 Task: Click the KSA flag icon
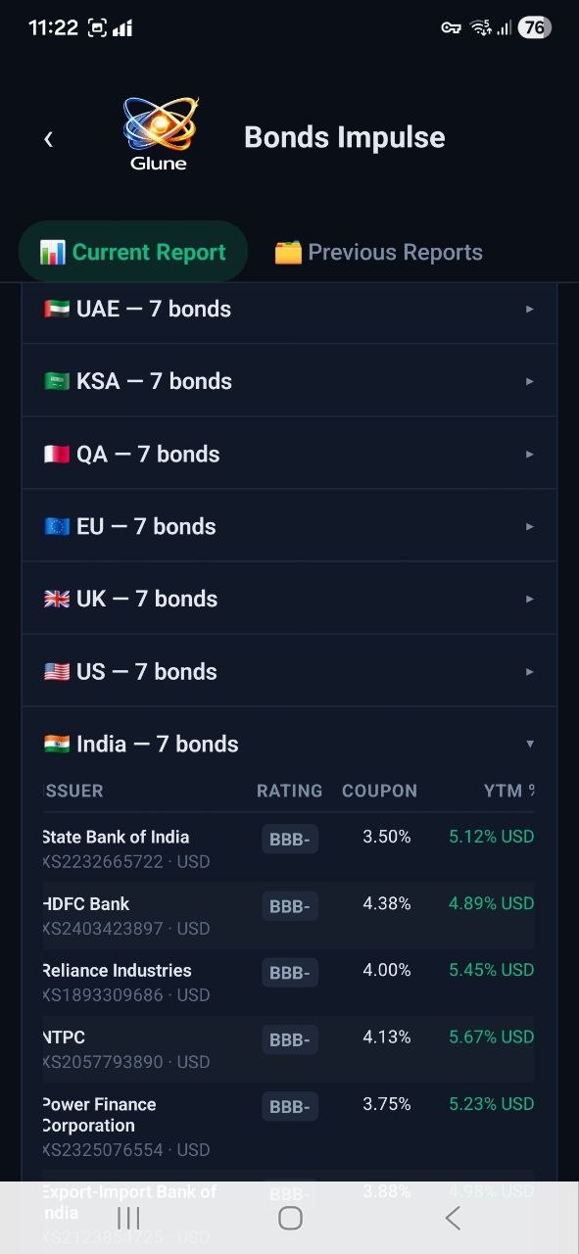[x=58, y=380]
